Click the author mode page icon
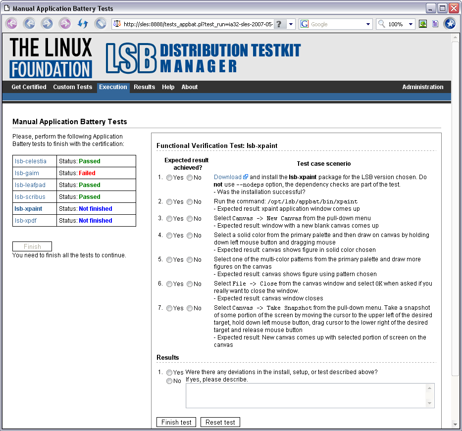 click(435, 24)
